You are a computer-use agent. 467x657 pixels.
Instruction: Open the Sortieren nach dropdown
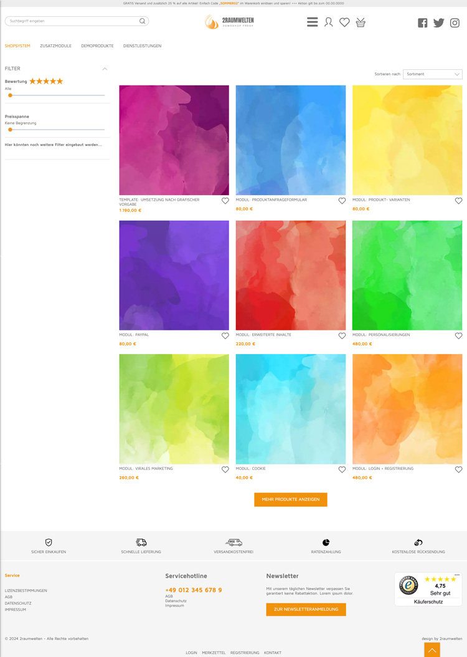(x=433, y=74)
